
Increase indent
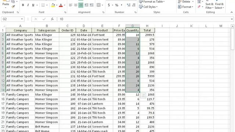click(91, 5)
